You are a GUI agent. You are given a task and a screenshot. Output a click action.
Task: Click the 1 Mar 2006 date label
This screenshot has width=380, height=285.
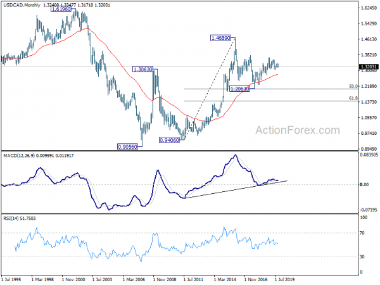tap(134, 279)
